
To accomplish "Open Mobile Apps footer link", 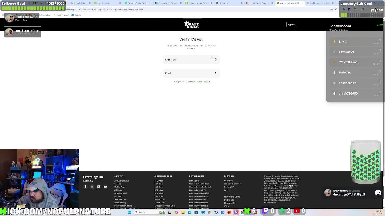I will click(120, 187).
